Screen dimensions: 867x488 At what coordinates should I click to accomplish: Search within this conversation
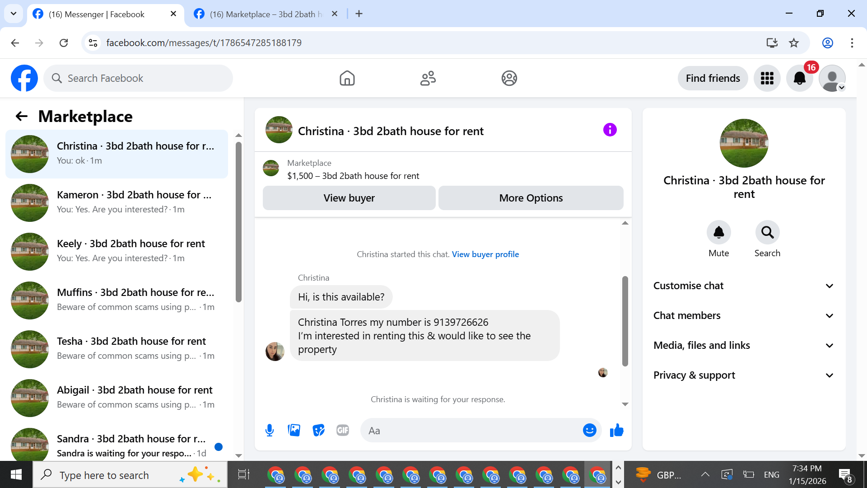pos(767,232)
